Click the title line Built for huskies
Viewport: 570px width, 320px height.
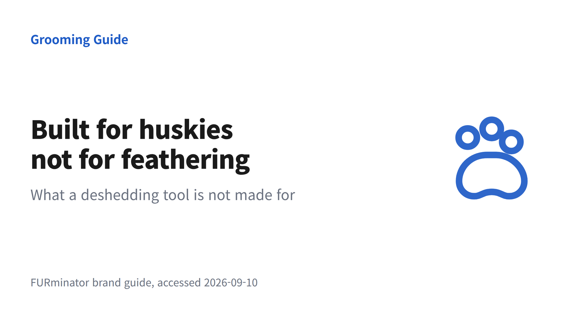pyautogui.click(x=132, y=129)
